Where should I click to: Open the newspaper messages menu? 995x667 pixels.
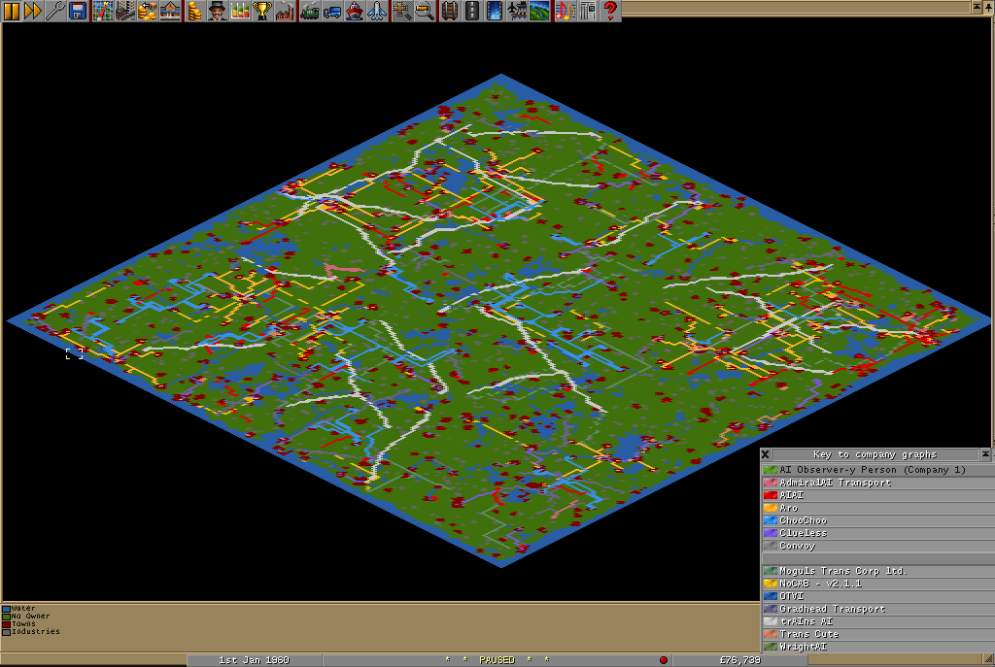coord(587,11)
